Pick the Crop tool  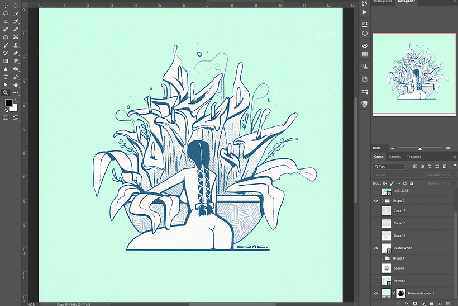pos(6,21)
